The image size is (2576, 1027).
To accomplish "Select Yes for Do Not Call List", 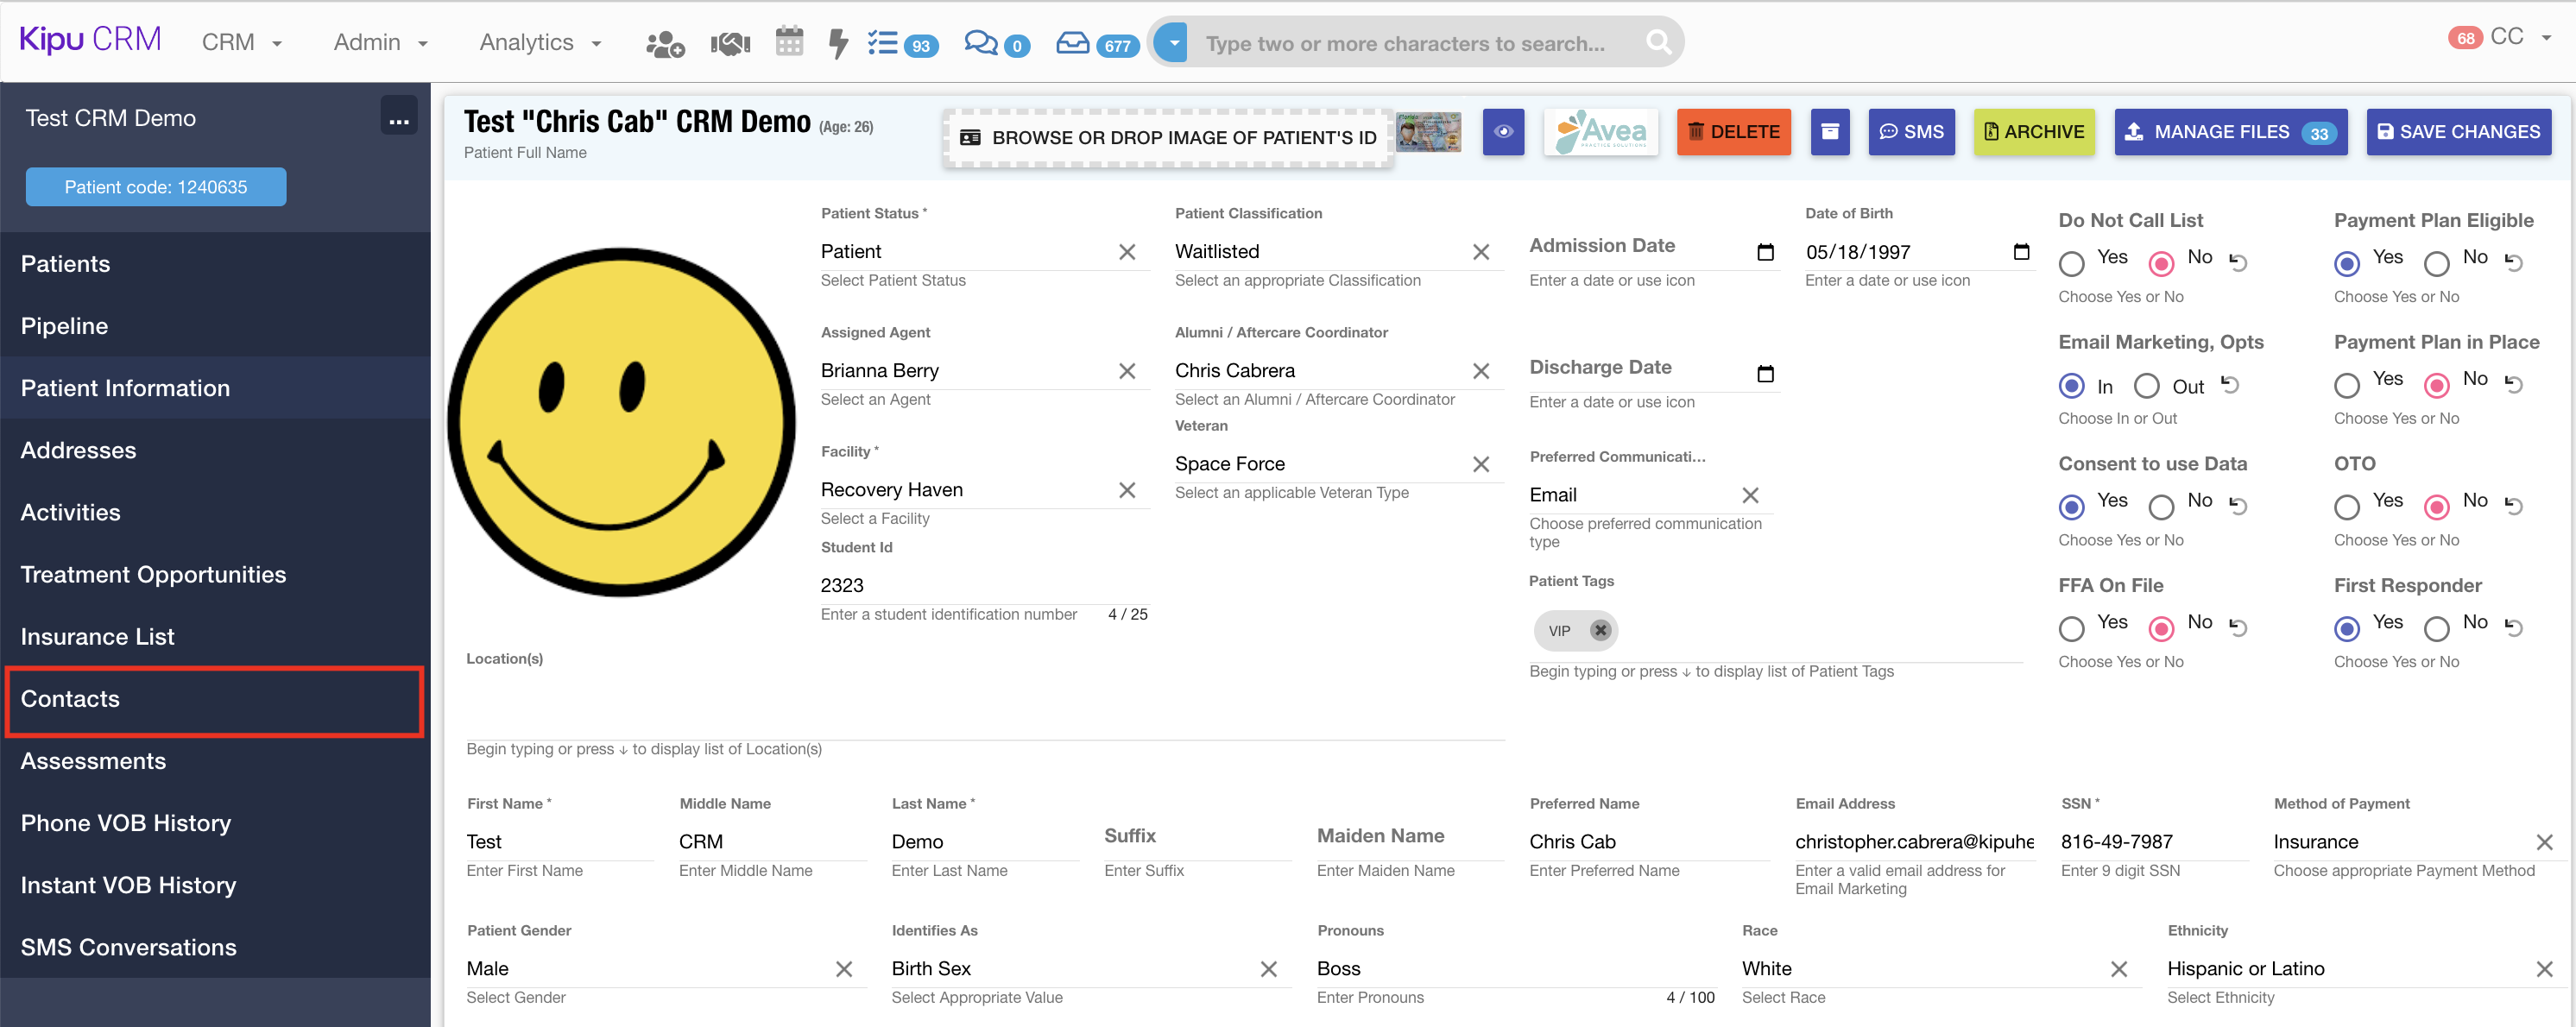I will coord(2071,263).
